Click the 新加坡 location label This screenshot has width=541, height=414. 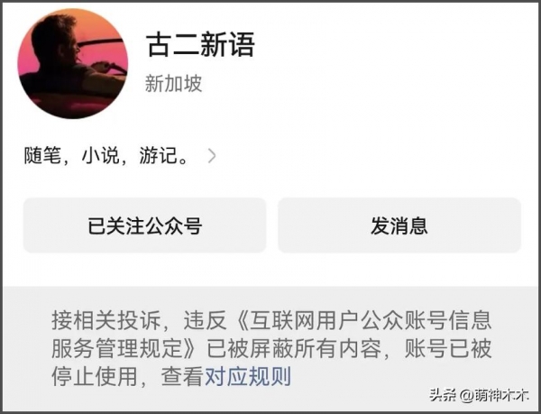[173, 84]
